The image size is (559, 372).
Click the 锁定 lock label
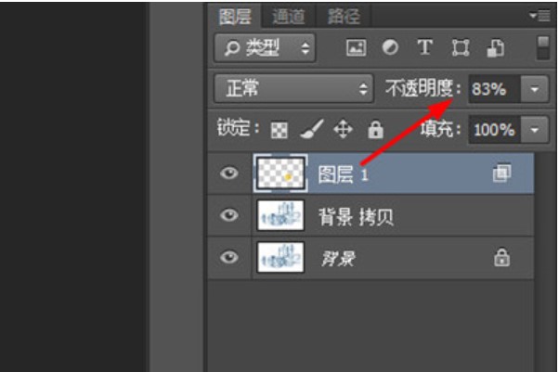pyautogui.click(x=238, y=128)
